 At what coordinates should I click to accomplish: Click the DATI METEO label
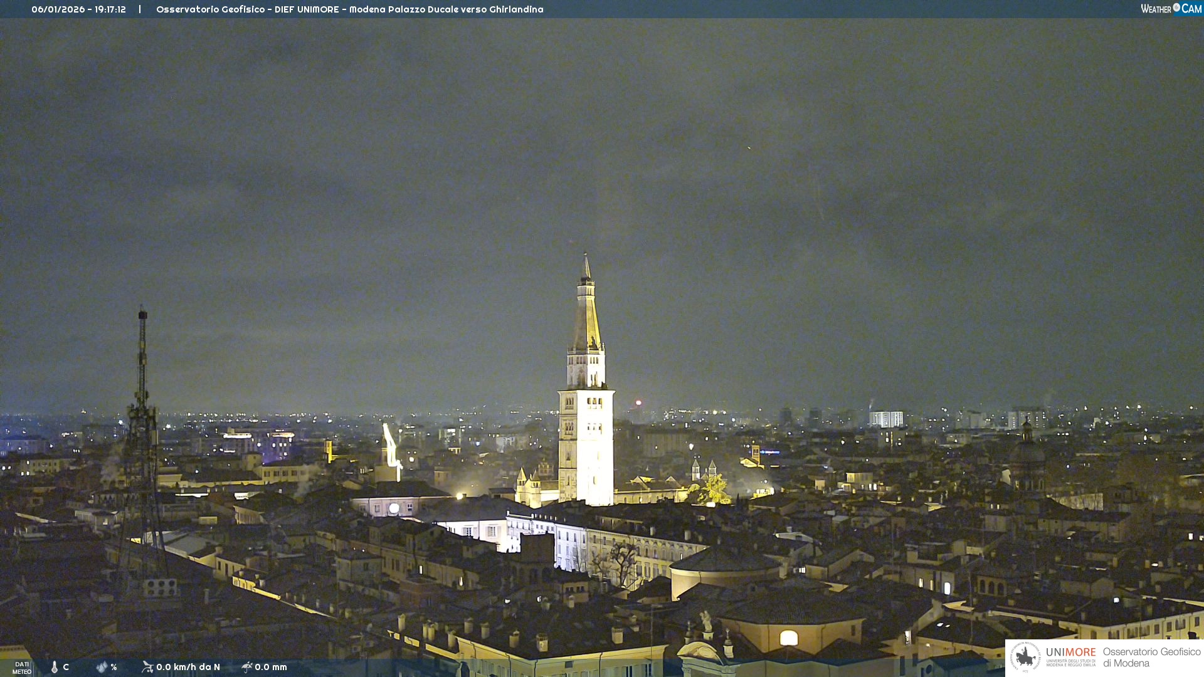pos(22,668)
